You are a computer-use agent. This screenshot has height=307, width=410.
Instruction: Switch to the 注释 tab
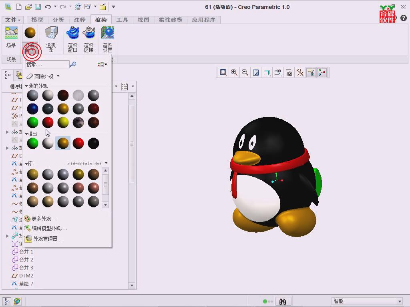[80, 20]
